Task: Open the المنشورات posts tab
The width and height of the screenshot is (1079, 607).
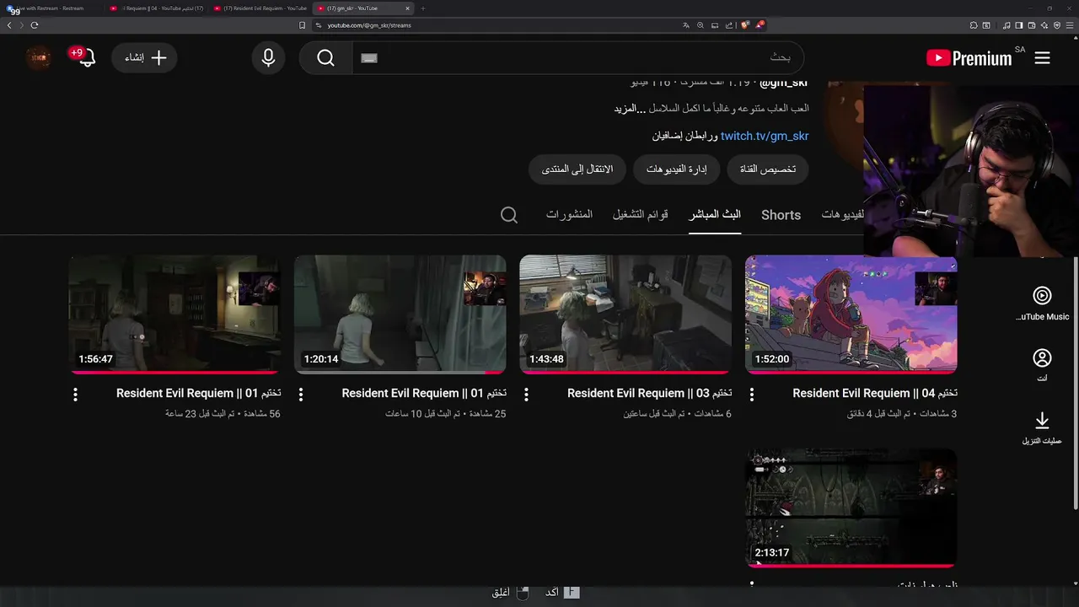Action: tap(569, 214)
